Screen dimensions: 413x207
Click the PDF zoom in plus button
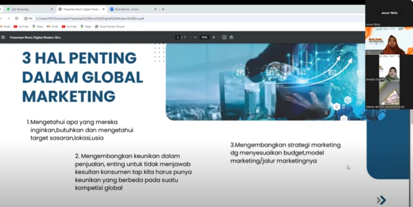point(214,37)
